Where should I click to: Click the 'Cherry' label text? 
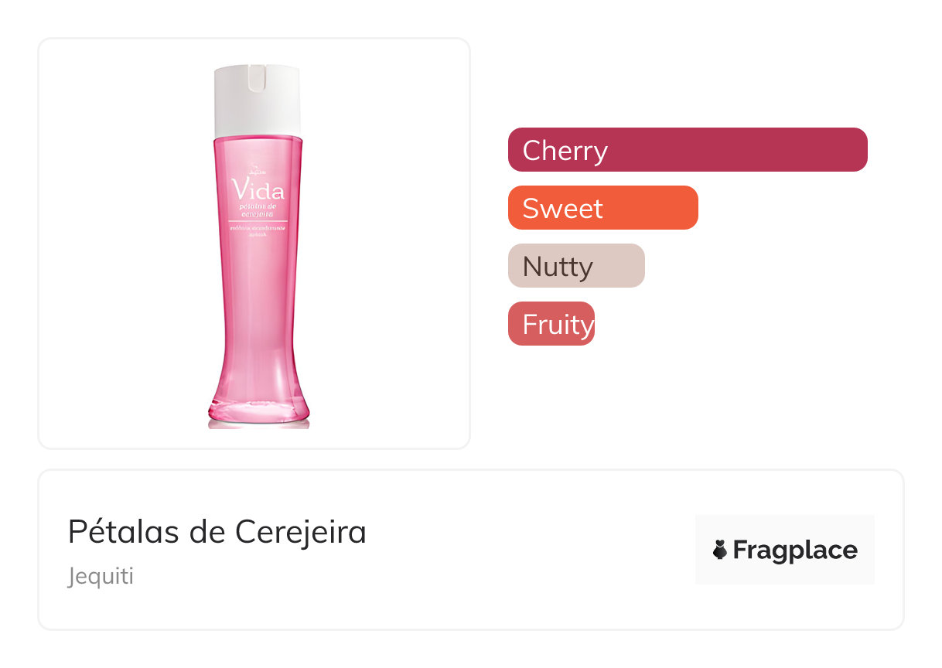[x=565, y=150]
